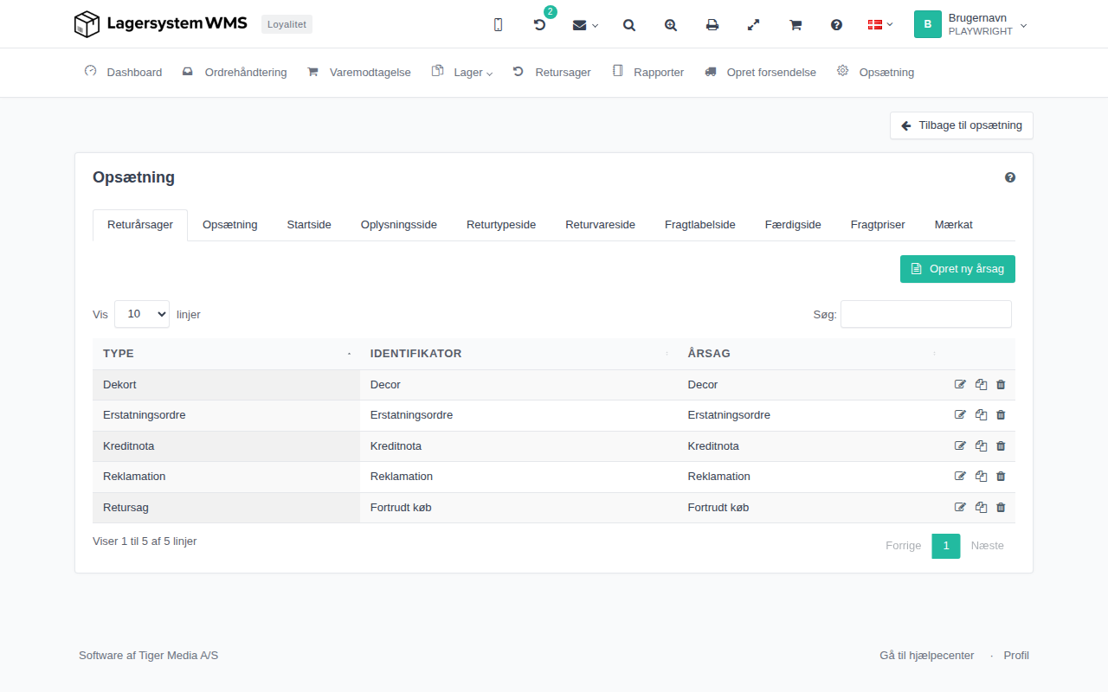
Task: Delete the Kreditnota row
Action: pos(1001,446)
